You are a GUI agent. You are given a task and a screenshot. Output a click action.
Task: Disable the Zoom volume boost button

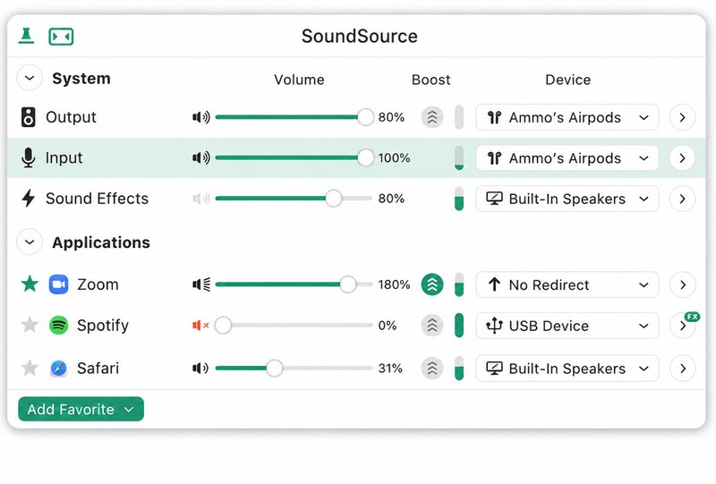coord(432,284)
